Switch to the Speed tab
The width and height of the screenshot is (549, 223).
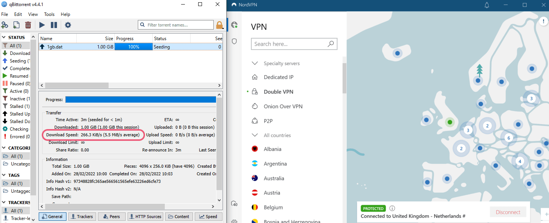208,217
